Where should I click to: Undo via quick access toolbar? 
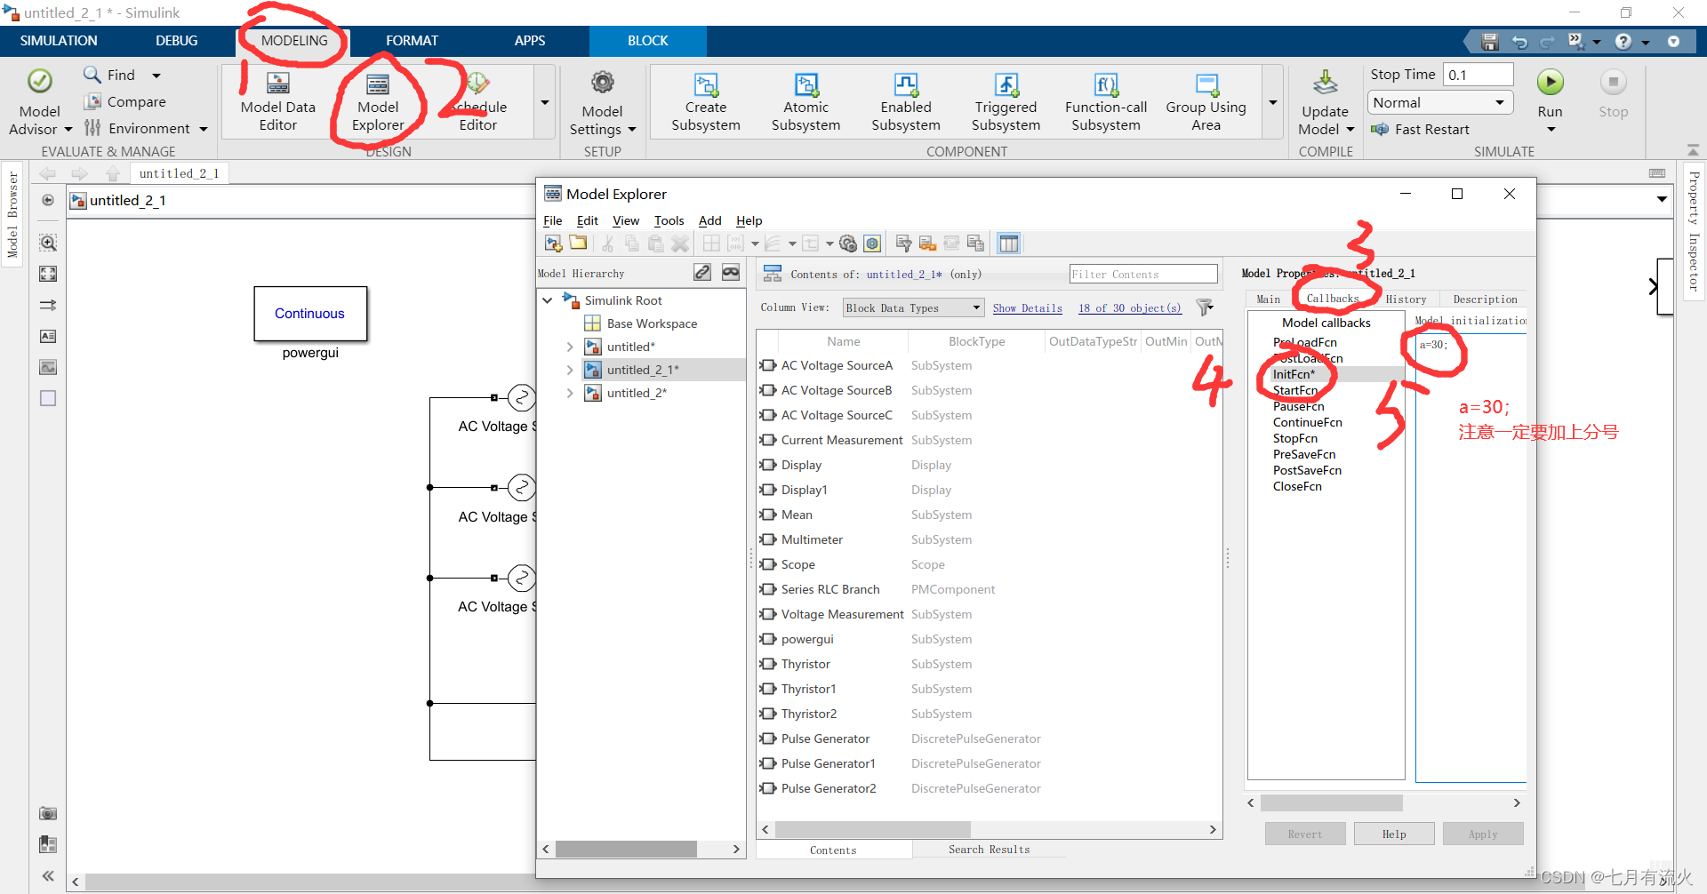click(1519, 42)
